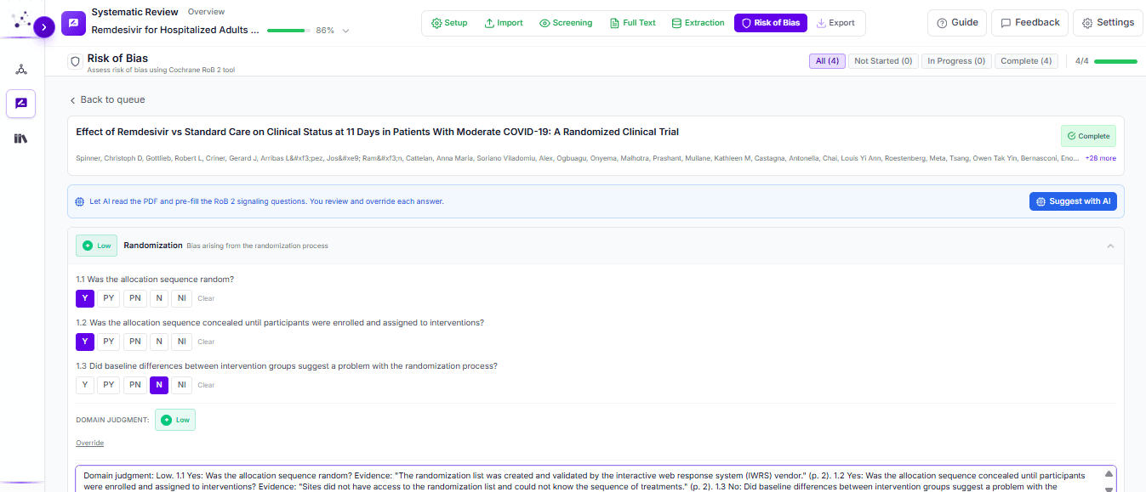Click the shield icon beside Risk of Bias heading
The height and width of the screenshot is (492, 1146).
coord(76,62)
